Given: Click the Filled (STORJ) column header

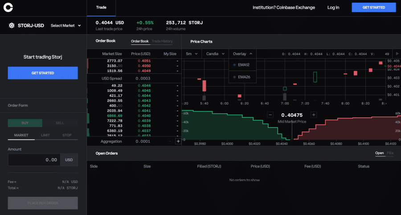Looking at the screenshot, I should tap(209, 166).
